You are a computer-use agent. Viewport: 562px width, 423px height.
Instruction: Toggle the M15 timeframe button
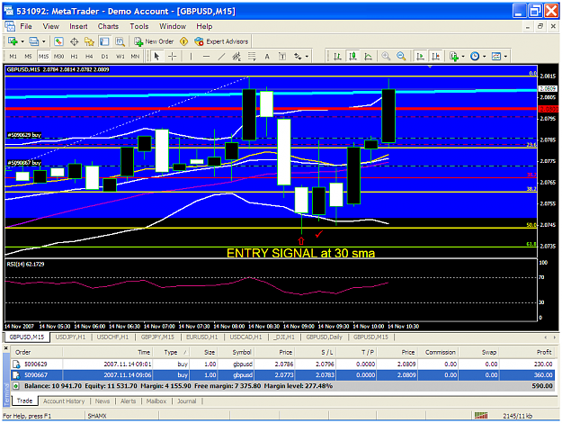pyautogui.click(x=44, y=57)
